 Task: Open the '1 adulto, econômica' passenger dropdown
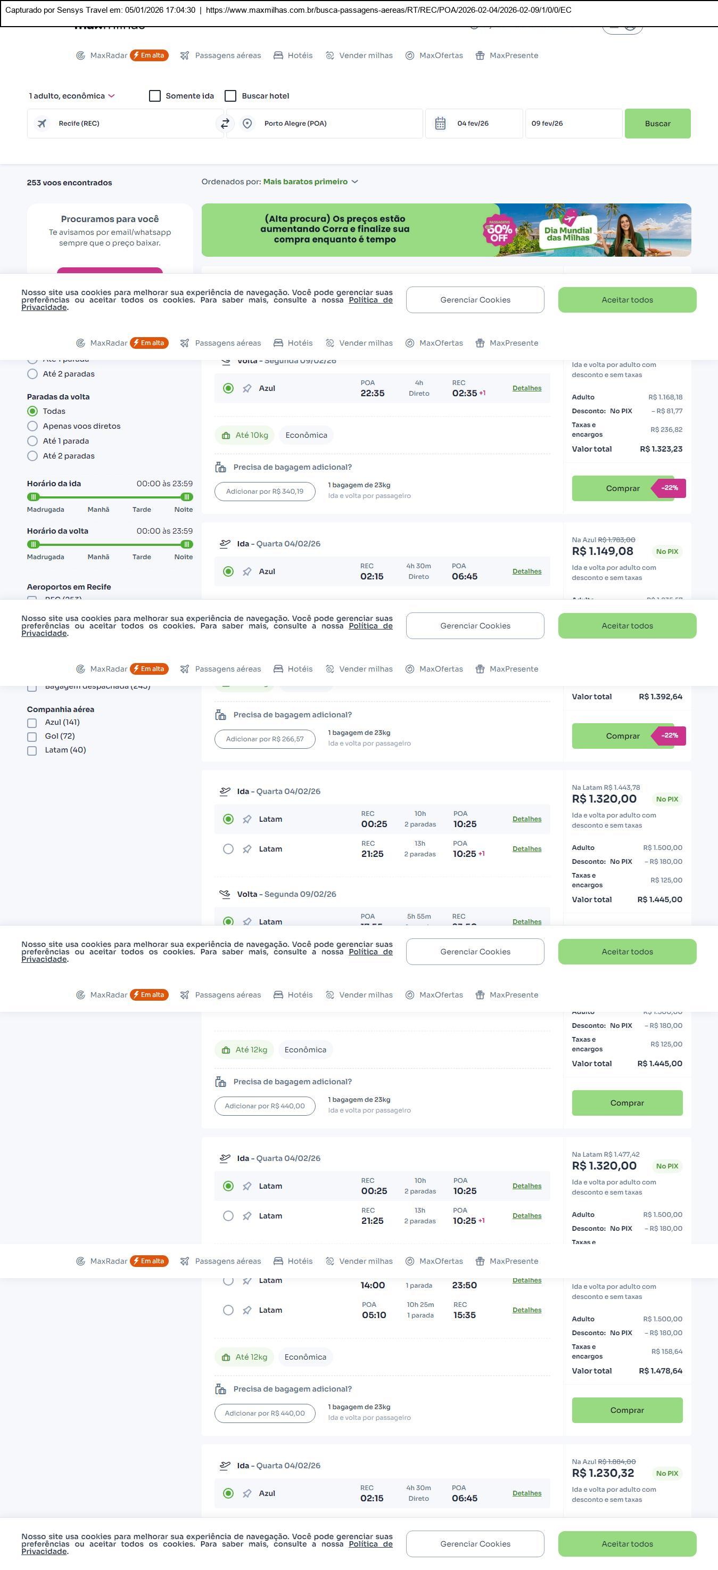(71, 96)
